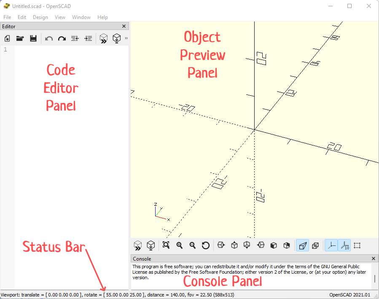Switch to the Right view
This screenshot has width=379, height=299.
pos(221,245)
